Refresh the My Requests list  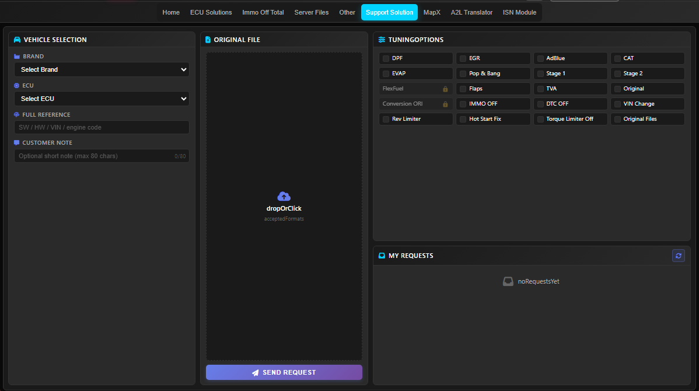tap(678, 256)
